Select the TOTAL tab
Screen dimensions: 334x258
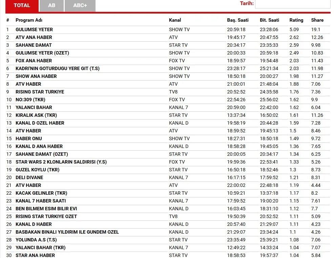[x=22, y=5]
